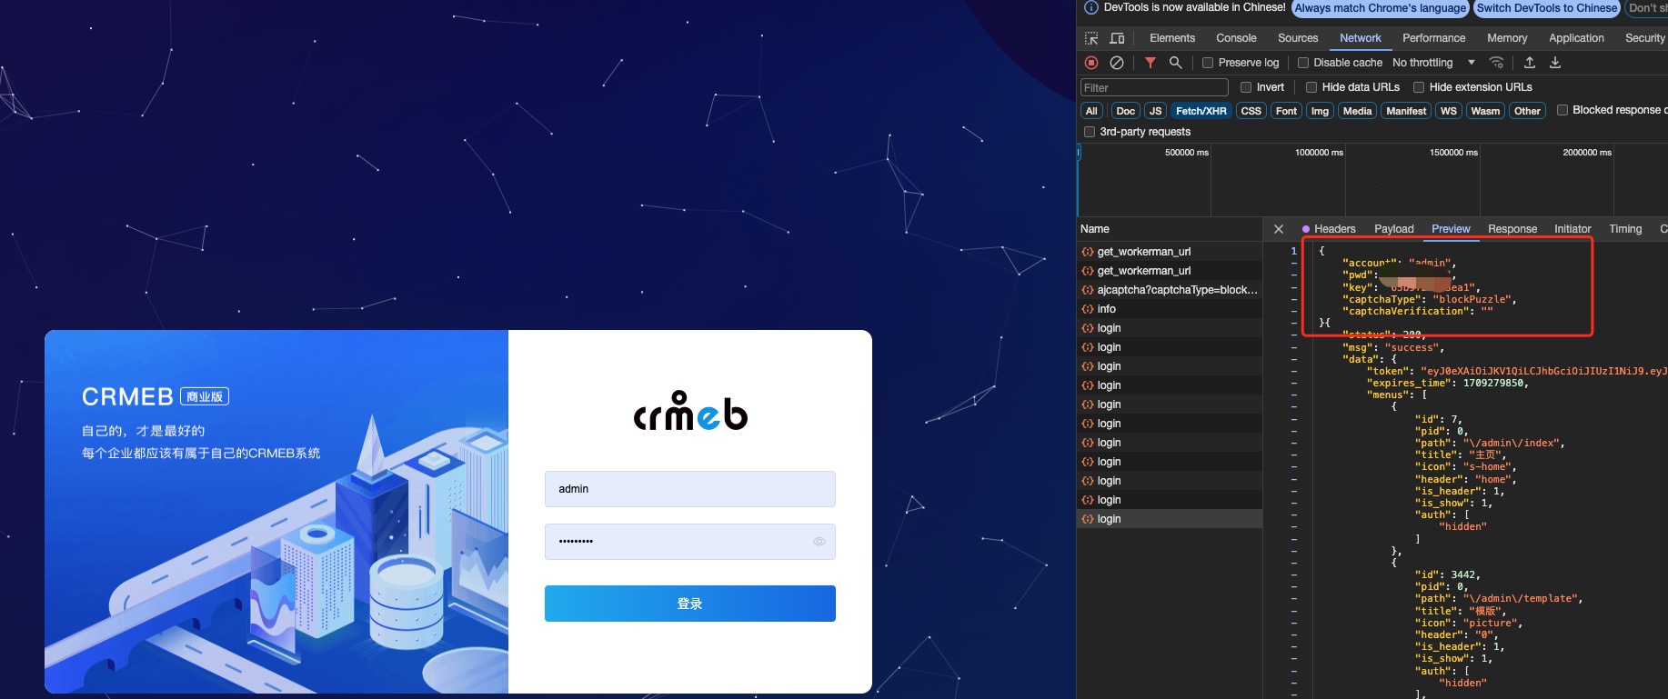
Task: Open the Console panel
Action: point(1236,38)
